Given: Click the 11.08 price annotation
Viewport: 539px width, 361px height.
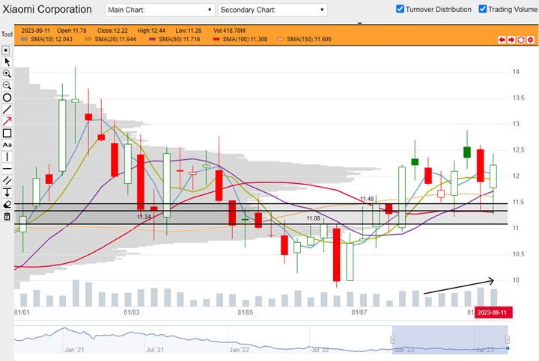Looking at the screenshot, I should 313,218.
